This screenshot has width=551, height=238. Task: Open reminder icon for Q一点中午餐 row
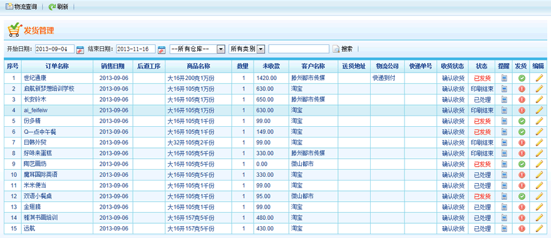coord(504,132)
